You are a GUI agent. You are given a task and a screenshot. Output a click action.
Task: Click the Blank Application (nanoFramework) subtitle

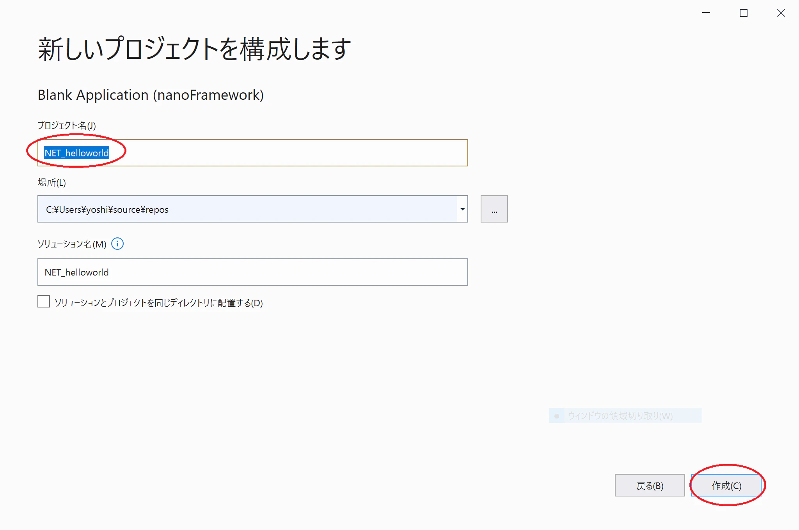pos(151,95)
